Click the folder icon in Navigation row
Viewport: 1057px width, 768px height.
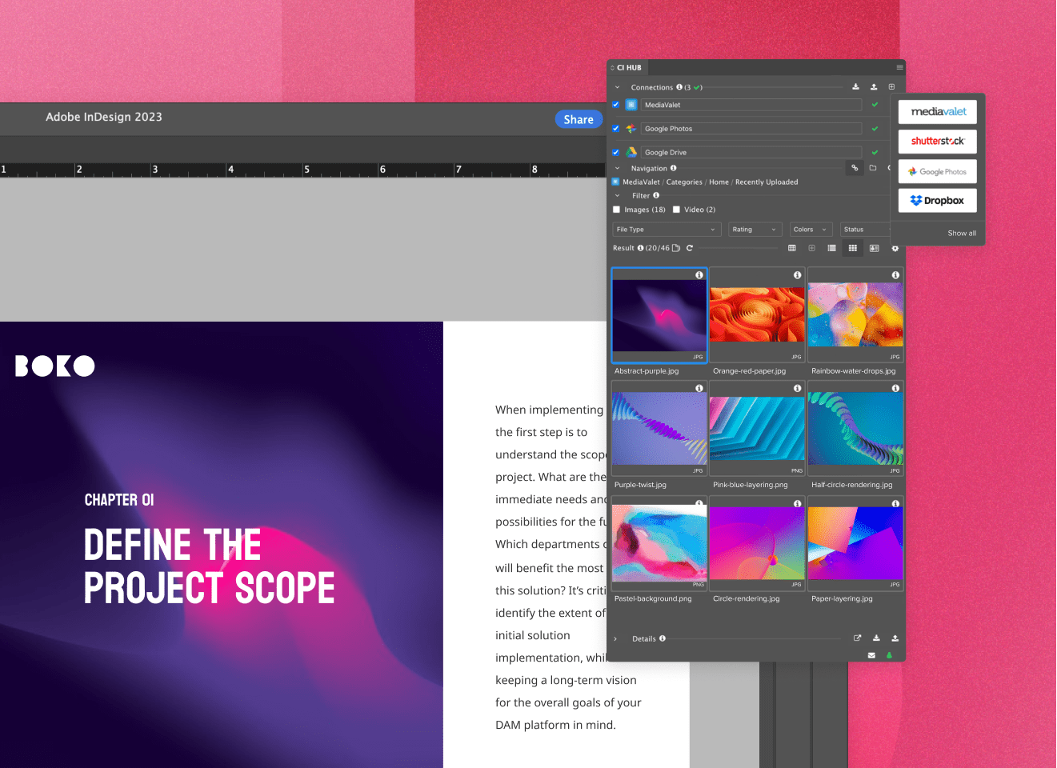(x=873, y=168)
